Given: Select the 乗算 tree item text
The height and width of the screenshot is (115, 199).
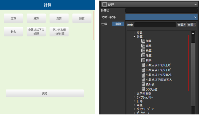Looking at the screenshot, I should point(148,51).
